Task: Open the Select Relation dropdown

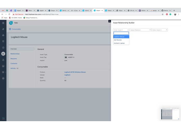Action: (140, 30)
